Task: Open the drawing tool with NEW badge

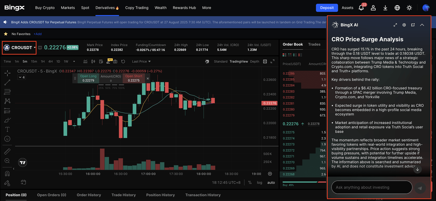Action: pos(109,61)
